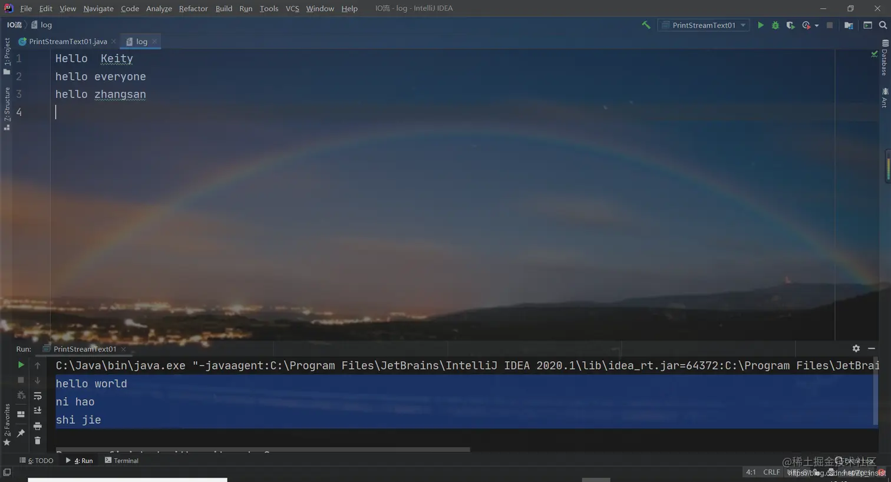This screenshot has height=482, width=891.
Task: Open the VCS menu
Action: tap(292, 8)
